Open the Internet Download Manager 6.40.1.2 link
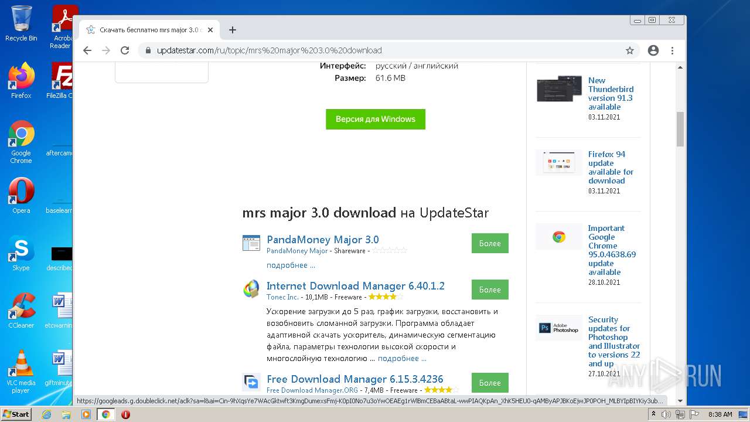This screenshot has height=422, width=750. point(356,285)
